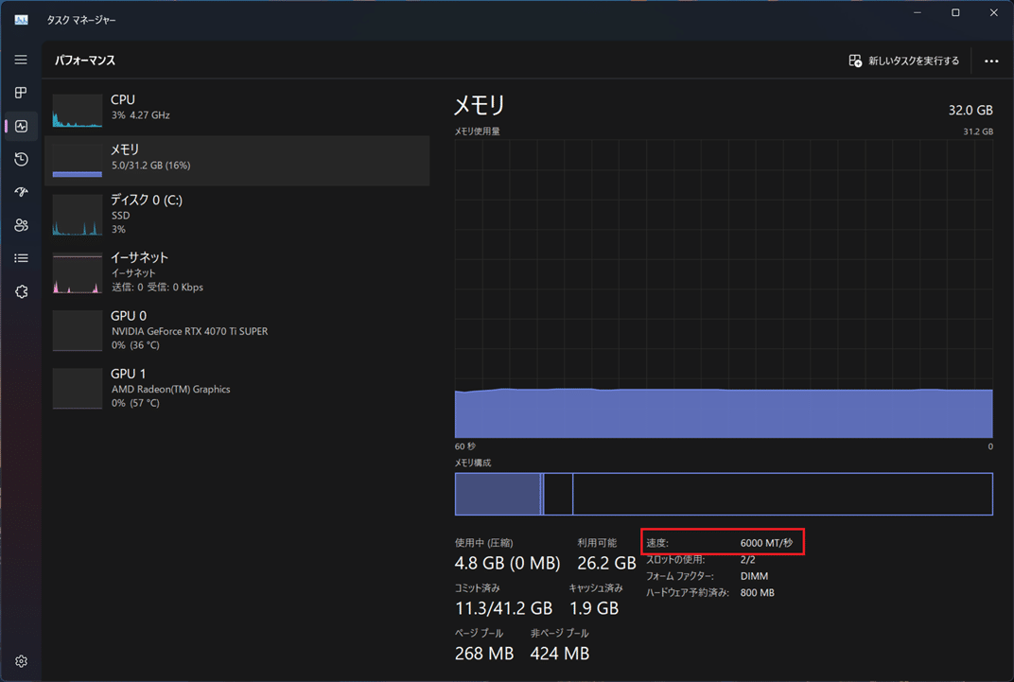
Task: Click the 6000 MT/秒 speed value
Action: pos(766,543)
